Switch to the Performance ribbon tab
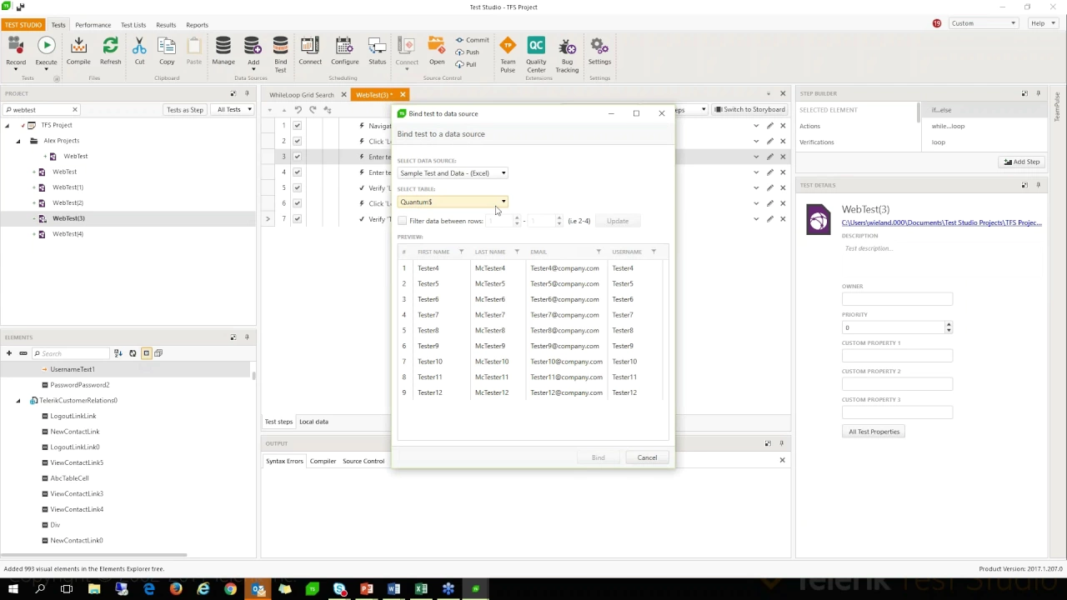The width and height of the screenshot is (1067, 600). (93, 25)
